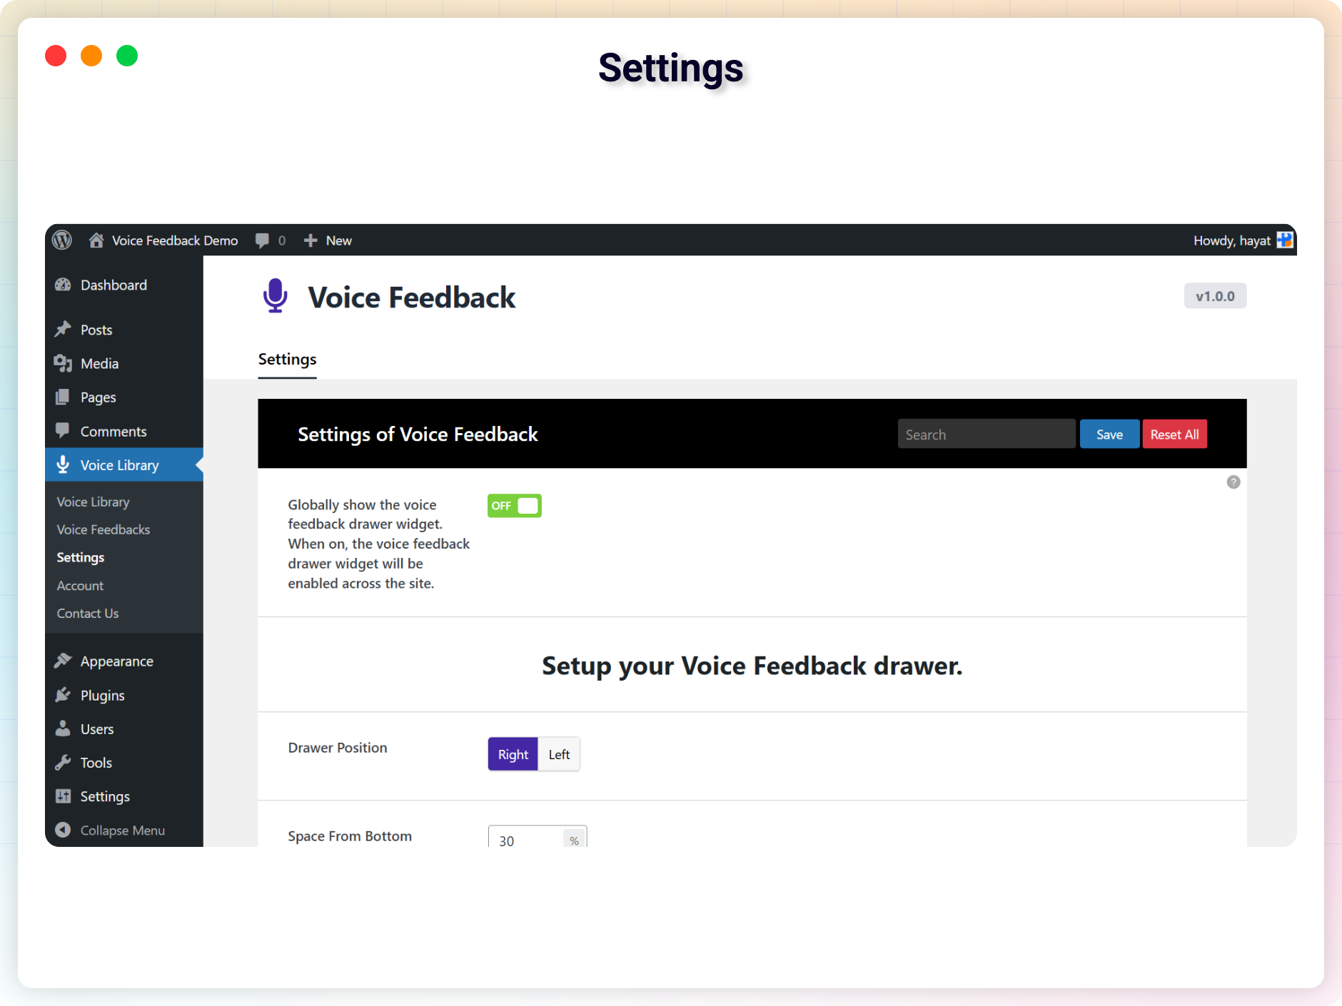The width and height of the screenshot is (1342, 1006).
Task: Click the purple Voice Feedback microphone logo
Action: (x=275, y=296)
